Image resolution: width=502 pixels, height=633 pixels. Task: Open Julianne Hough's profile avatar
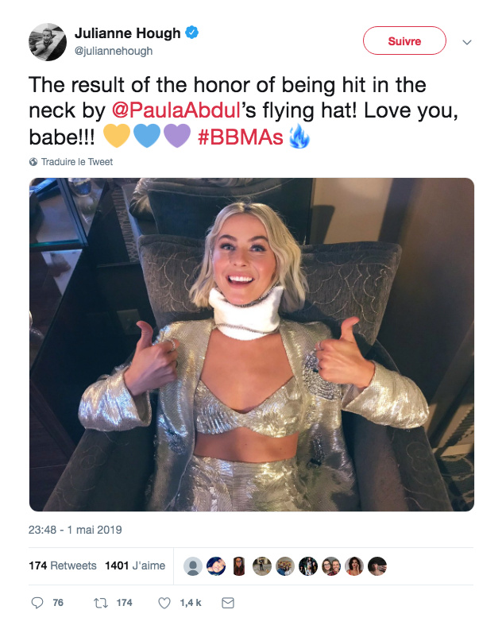[x=48, y=42]
